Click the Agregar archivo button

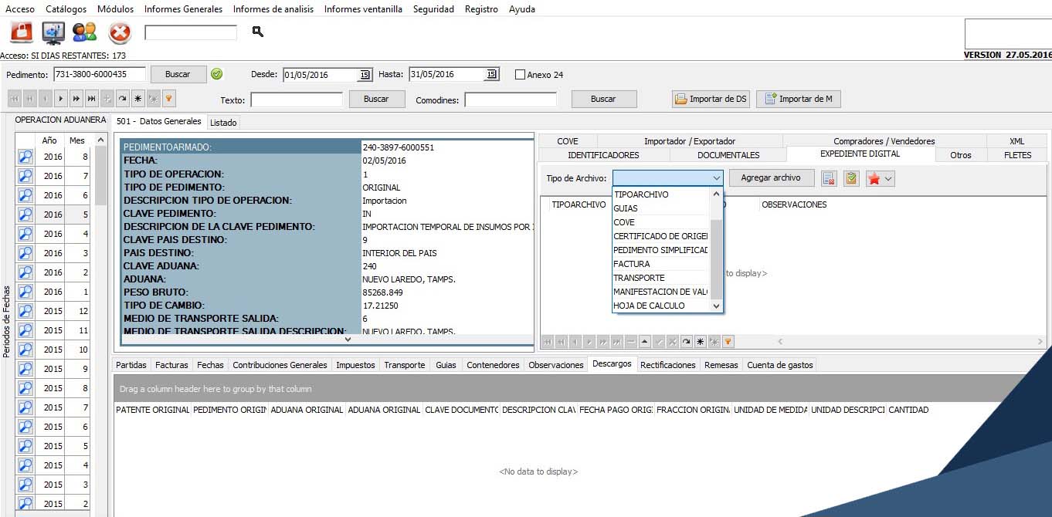(770, 177)
